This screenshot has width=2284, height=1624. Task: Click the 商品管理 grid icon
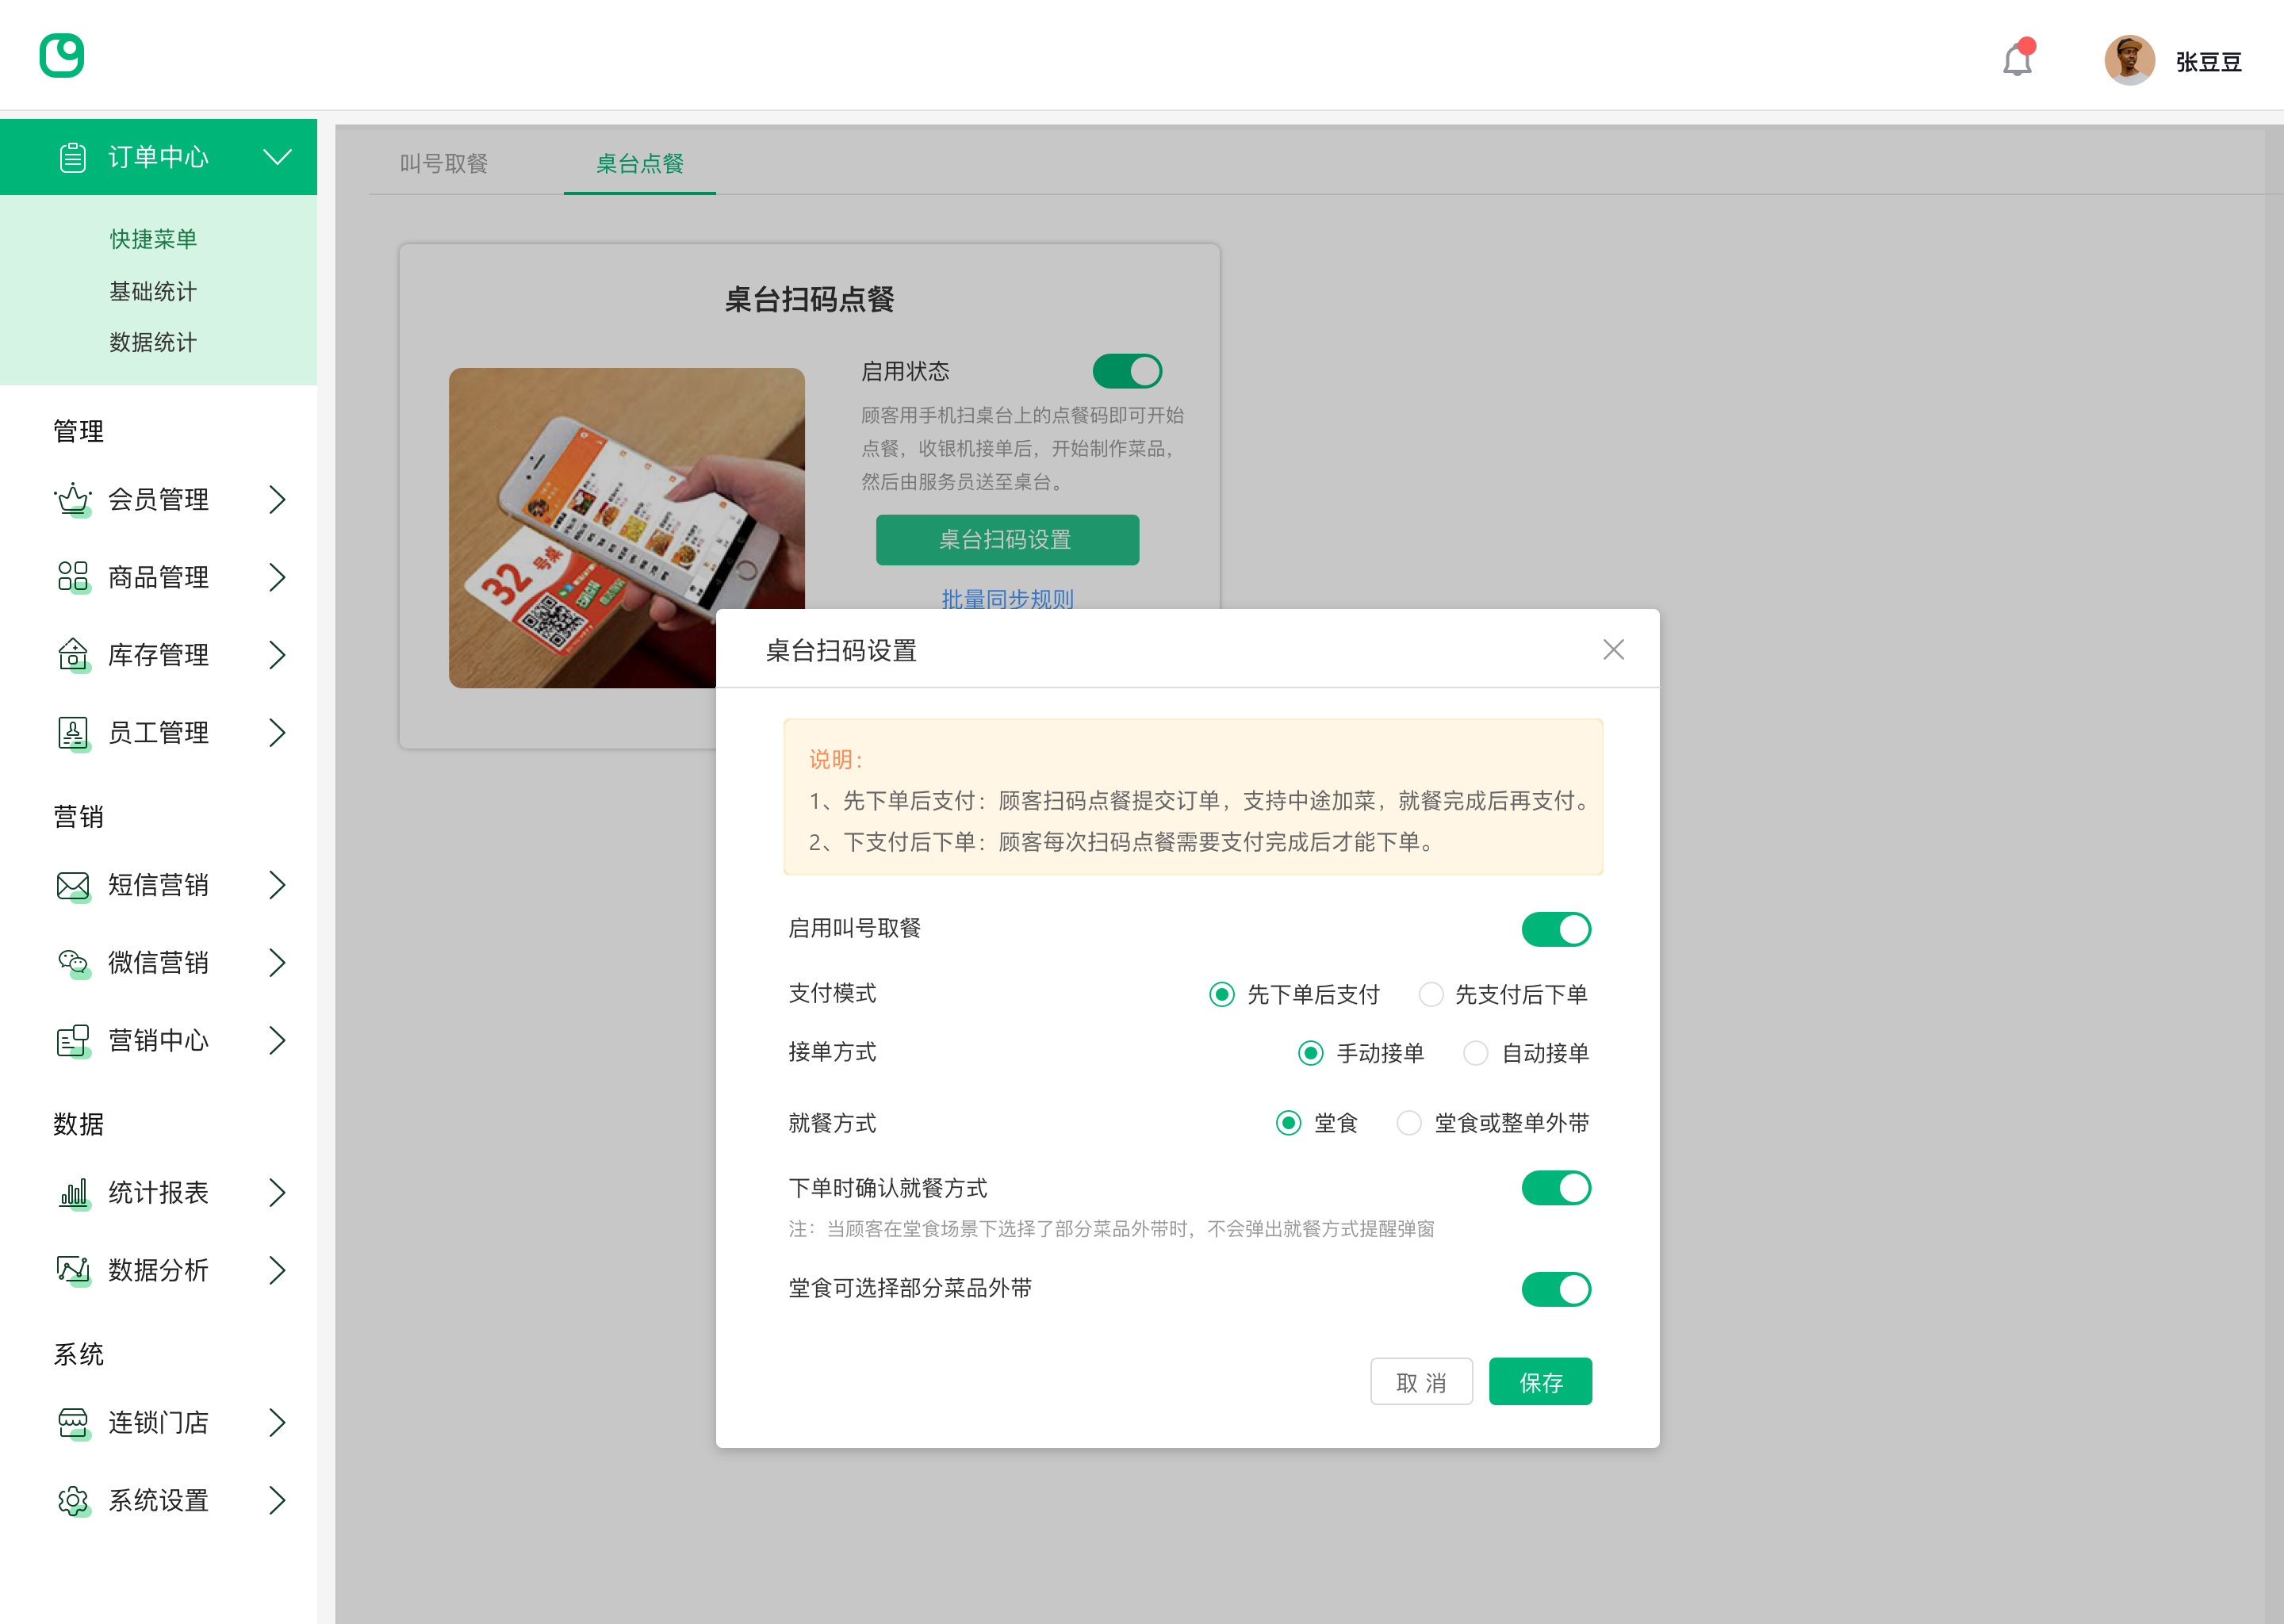(x=72, y=577)
